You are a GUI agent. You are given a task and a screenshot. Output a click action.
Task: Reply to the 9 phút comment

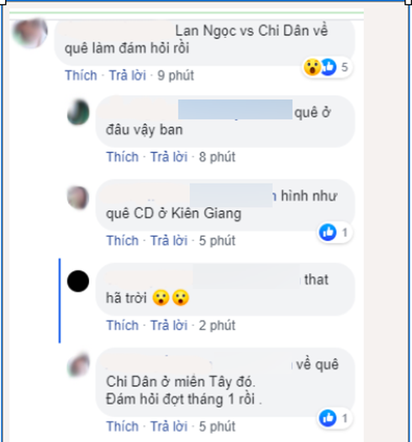click(x=128, y=76)
